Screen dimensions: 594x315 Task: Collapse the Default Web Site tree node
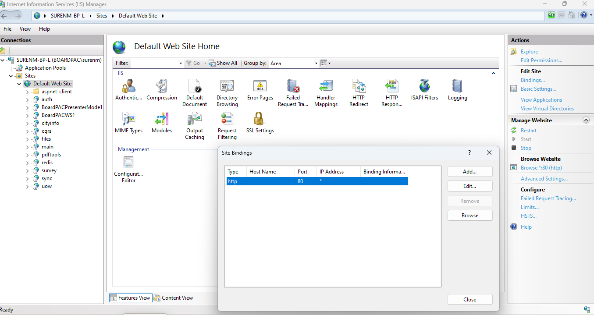[19, 84]
